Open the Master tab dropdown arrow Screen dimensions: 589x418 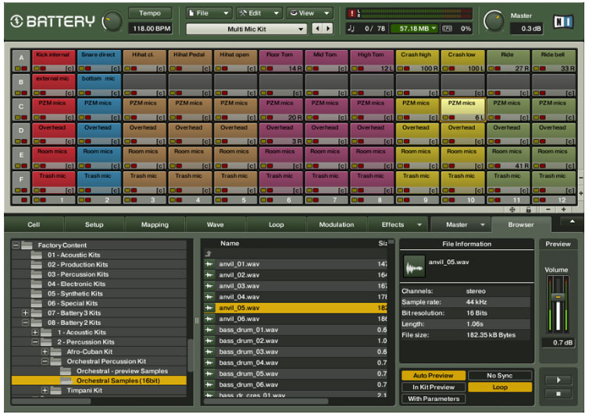coord(483,224)
